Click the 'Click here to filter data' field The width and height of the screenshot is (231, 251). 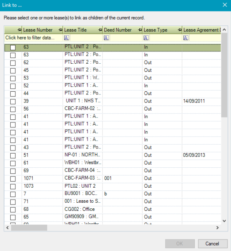[30, 38]
